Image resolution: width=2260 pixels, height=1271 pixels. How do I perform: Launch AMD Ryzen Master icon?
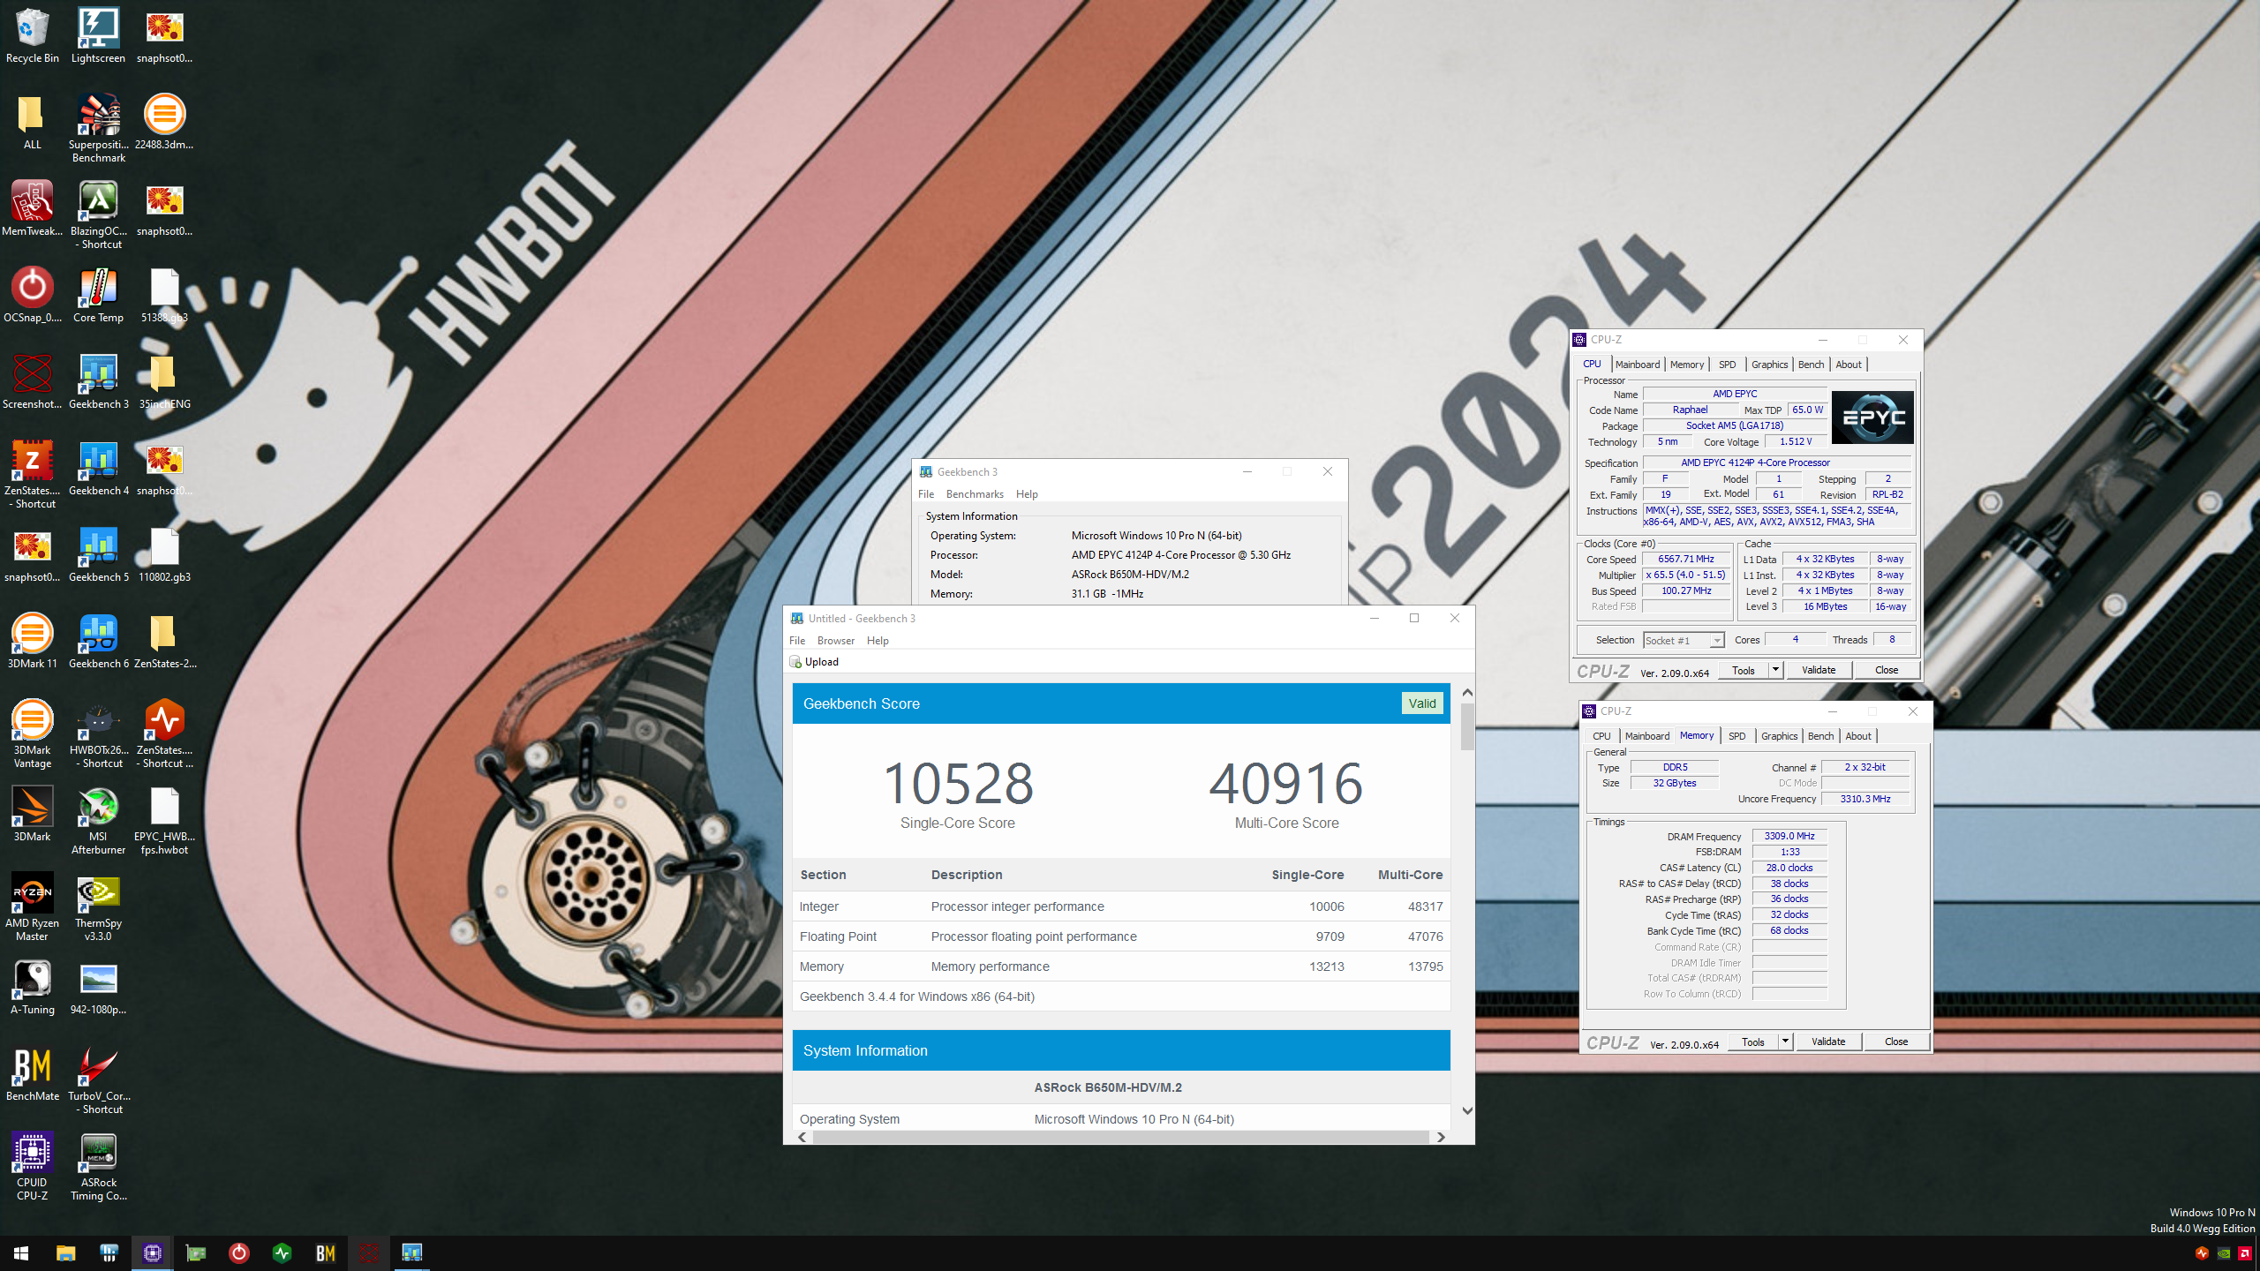coord(32,906)
